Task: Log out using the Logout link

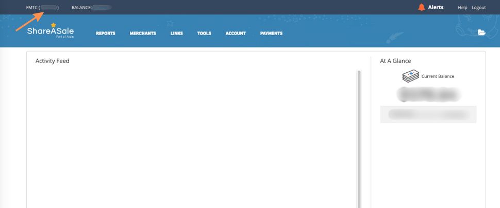Action: 478,8
